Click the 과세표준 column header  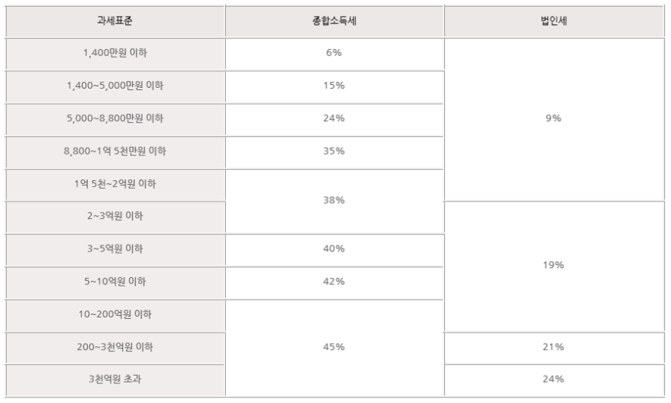115,21
